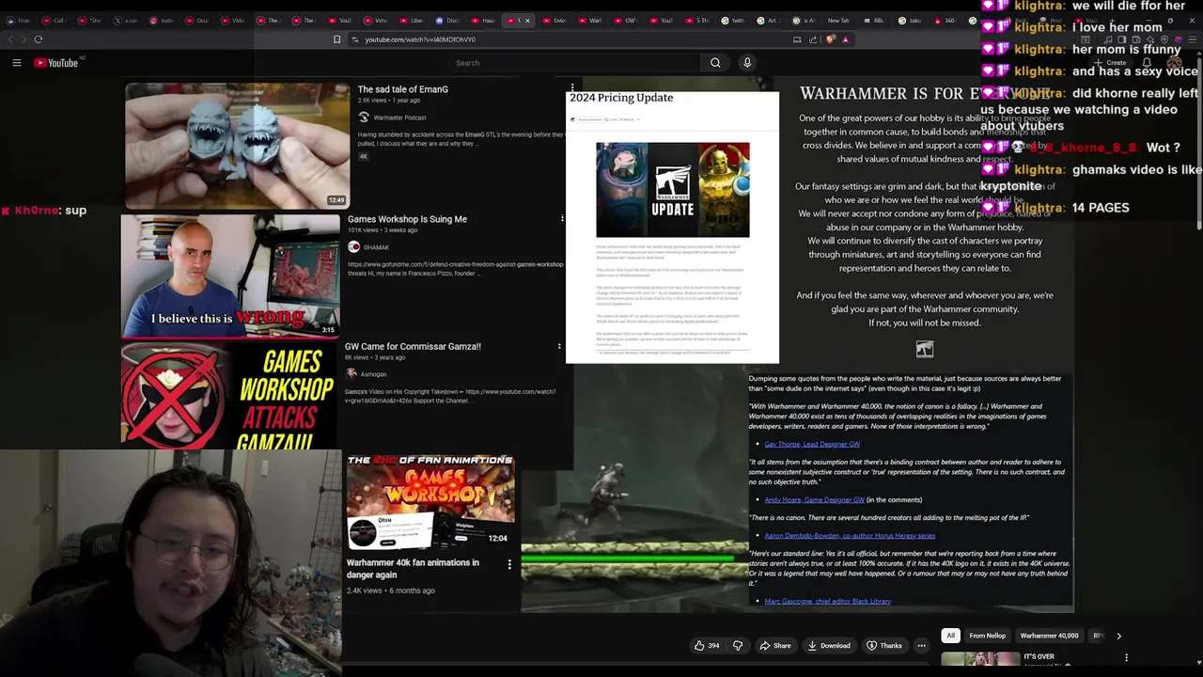Dislike the video with the thumbs-down button
This screenshot has height=677, width=1203.
point(738,646)
